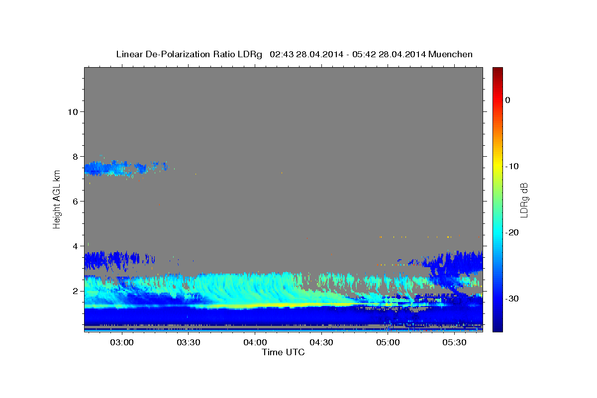
Task: Click the 'Muenchen' location in the title
Action: [450, 54]
